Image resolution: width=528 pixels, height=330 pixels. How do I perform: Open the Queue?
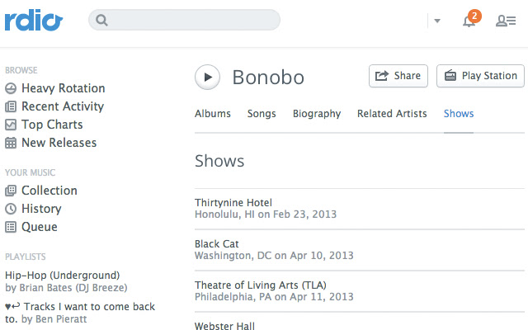click(40, 227)
